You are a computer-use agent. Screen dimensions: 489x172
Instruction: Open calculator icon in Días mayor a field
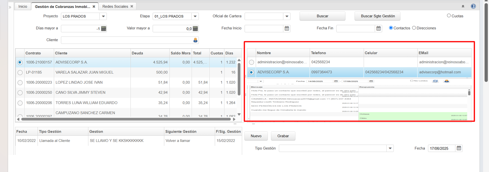[103, 29]
